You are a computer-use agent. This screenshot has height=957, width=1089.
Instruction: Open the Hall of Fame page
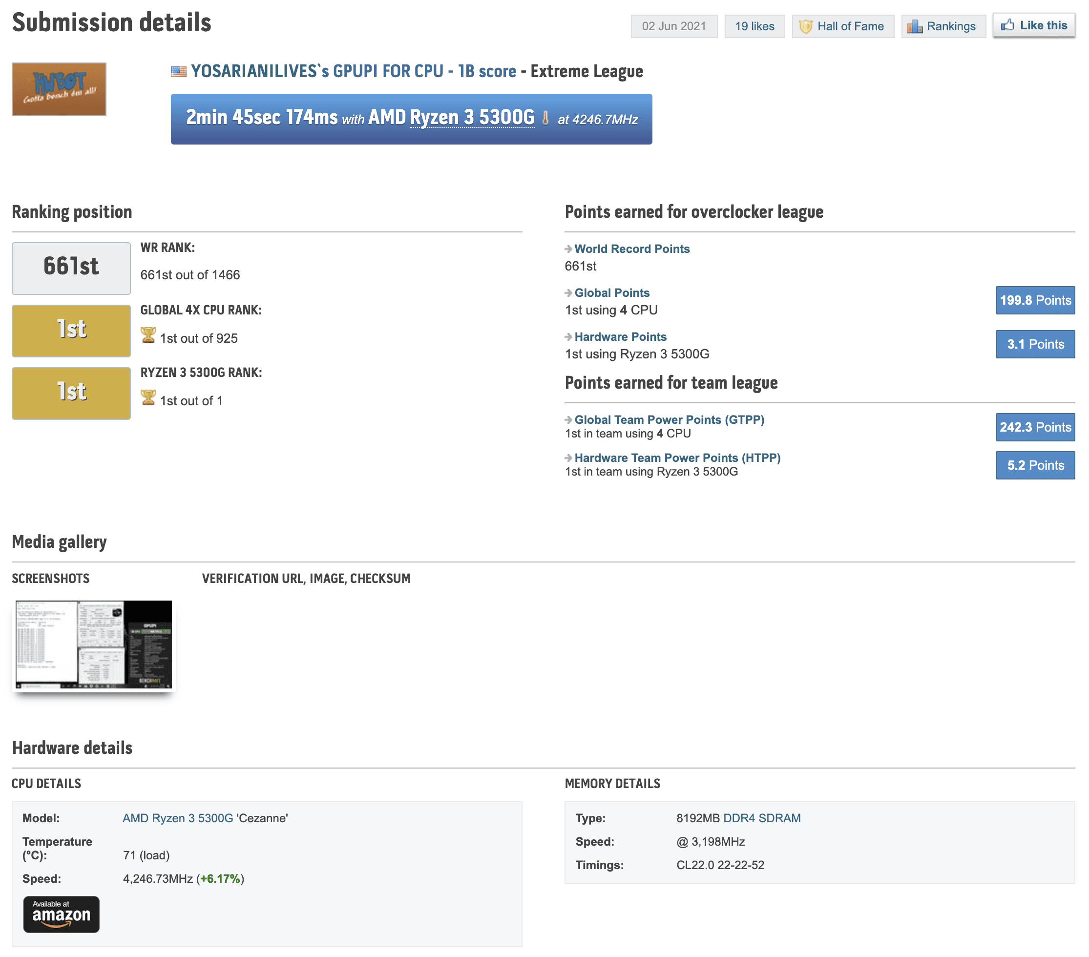pyautogui.click(x=843, y=26)
